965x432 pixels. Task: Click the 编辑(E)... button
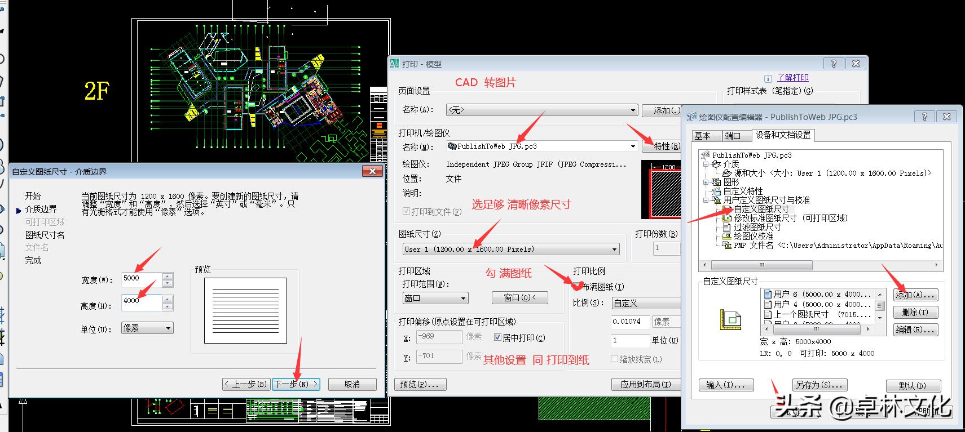point(916,329)
